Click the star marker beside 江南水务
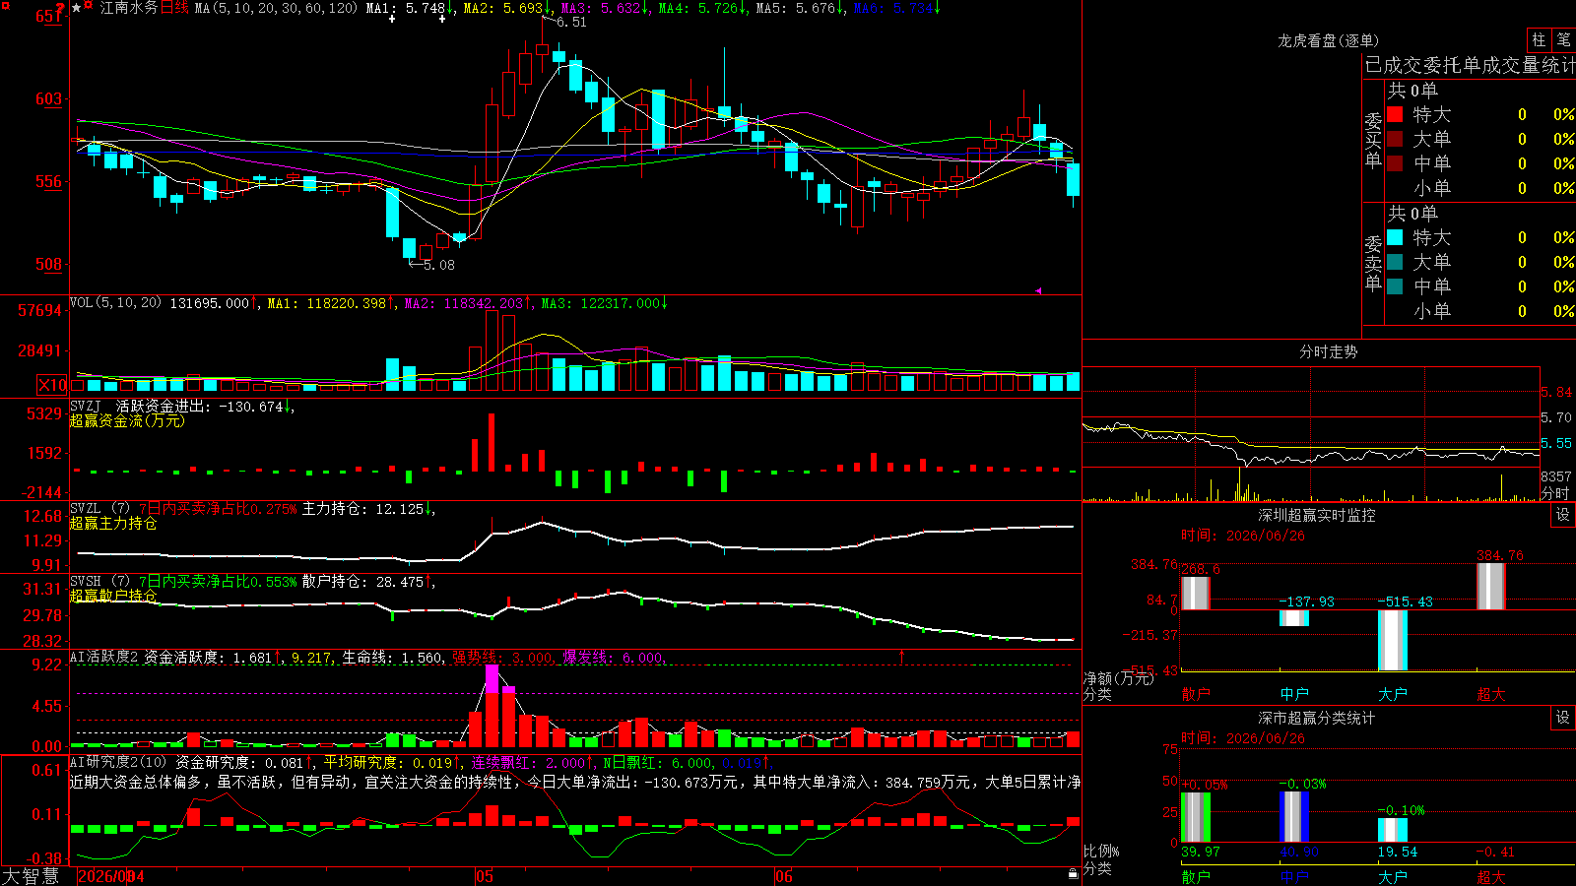Image resolution: width=1576 pixels, height=886 pixels. click(x=77, y=8)
